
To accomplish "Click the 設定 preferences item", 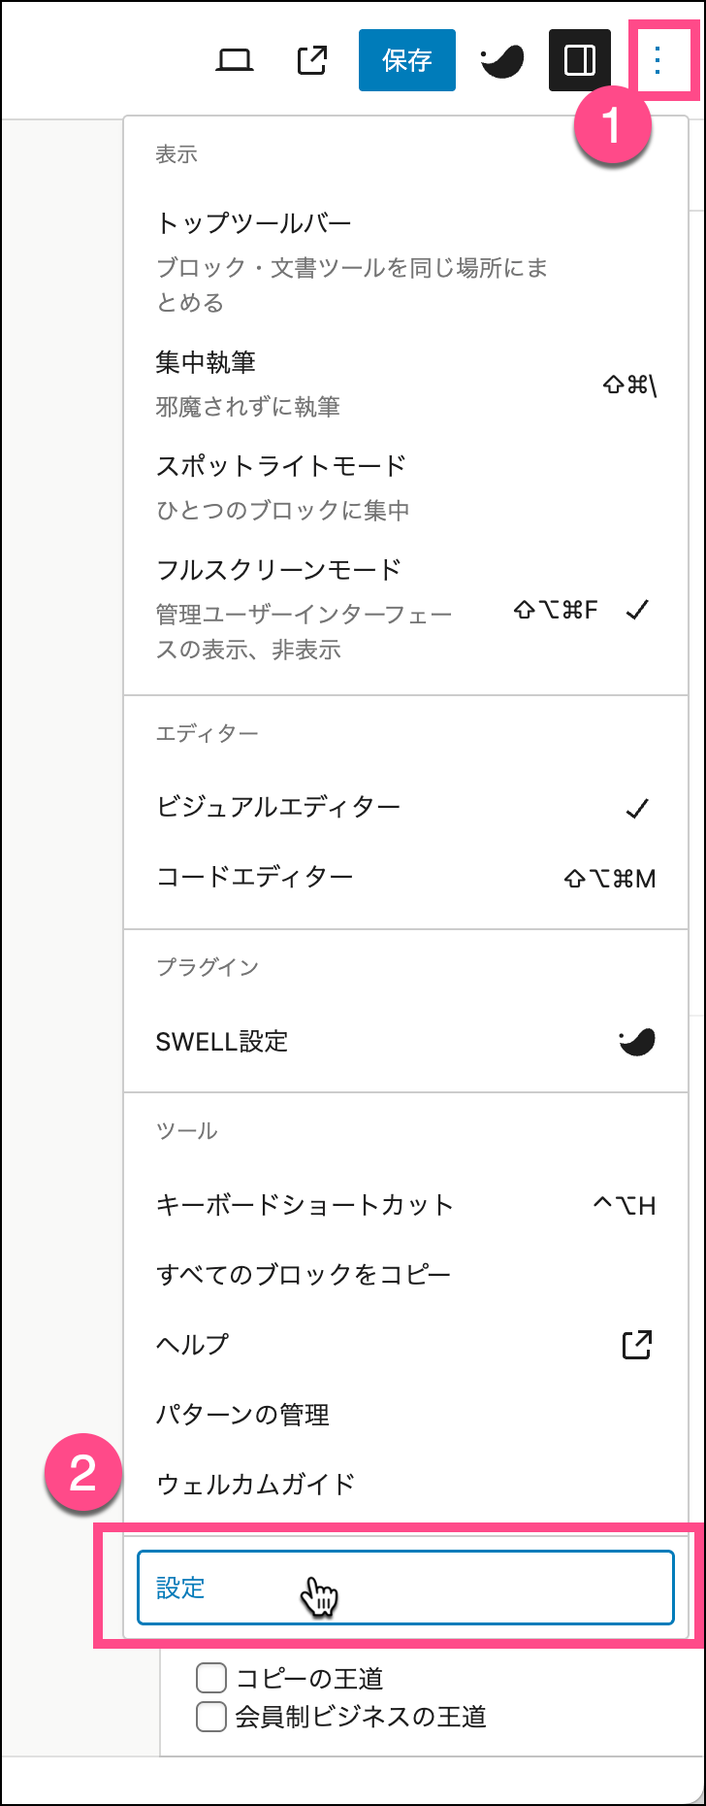I will point(405,1588).
